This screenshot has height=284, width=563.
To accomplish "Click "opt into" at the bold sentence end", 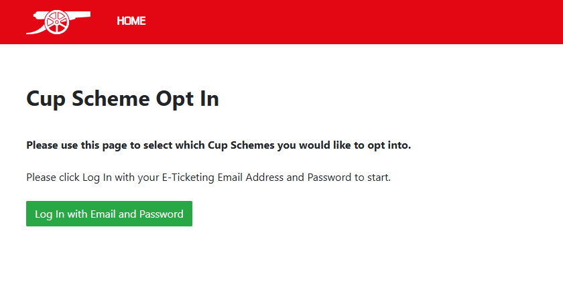I will [x=389, y=145].
